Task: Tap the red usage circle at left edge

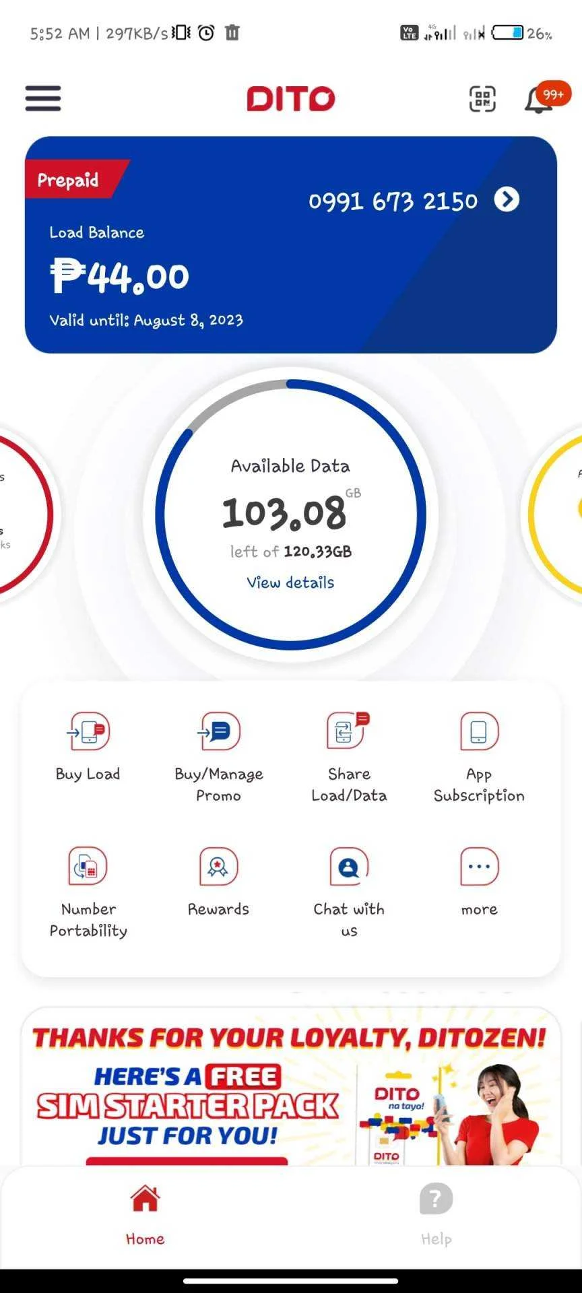Action: pos(26,515)
